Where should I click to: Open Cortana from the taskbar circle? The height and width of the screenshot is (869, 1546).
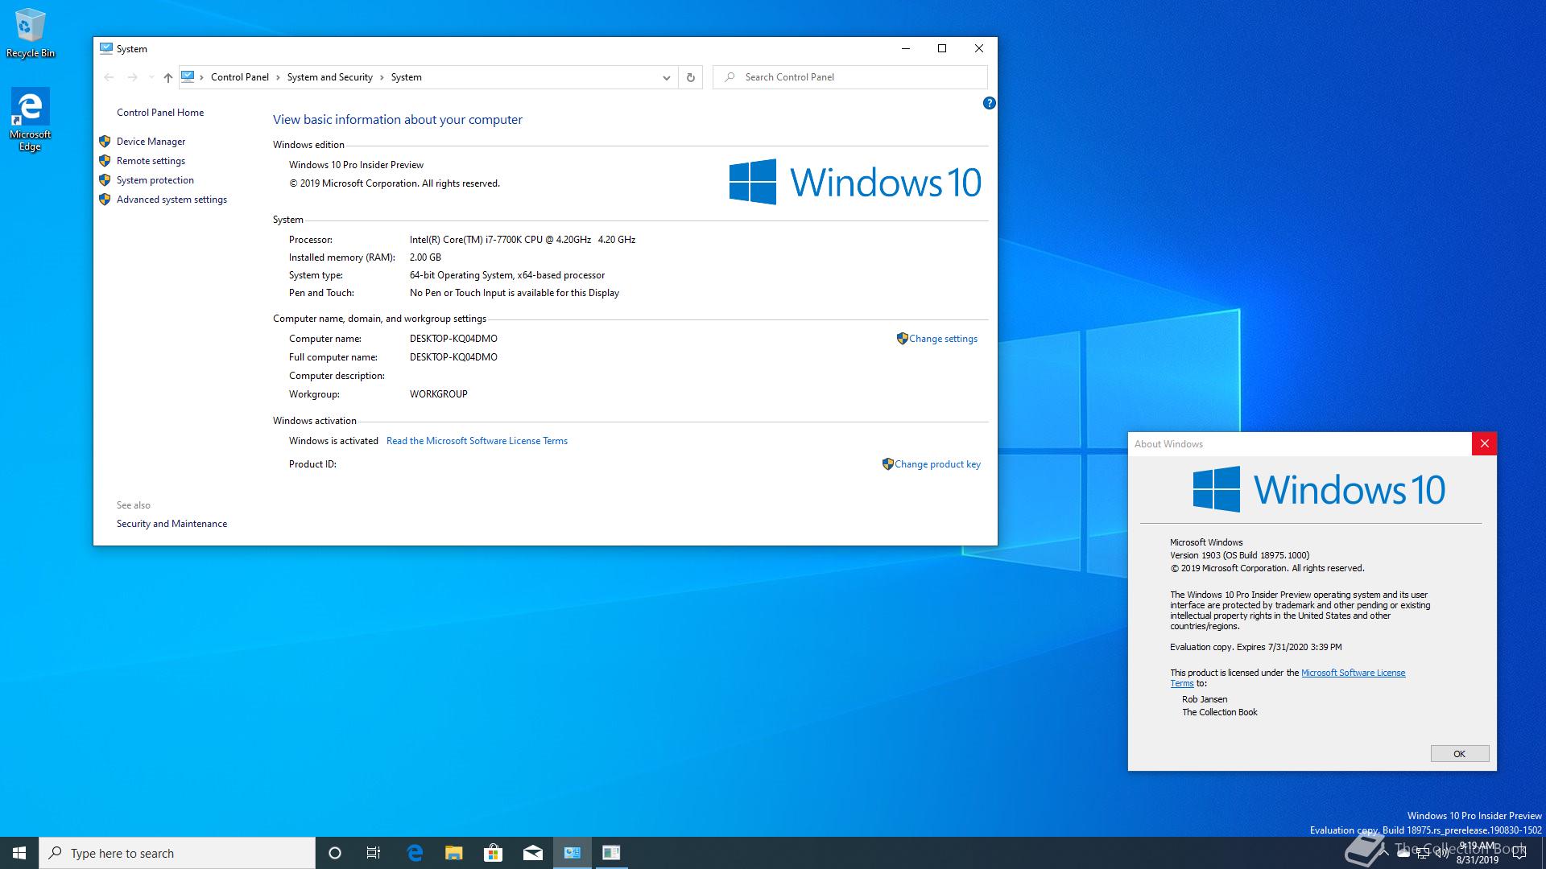[x=335, y=853]
